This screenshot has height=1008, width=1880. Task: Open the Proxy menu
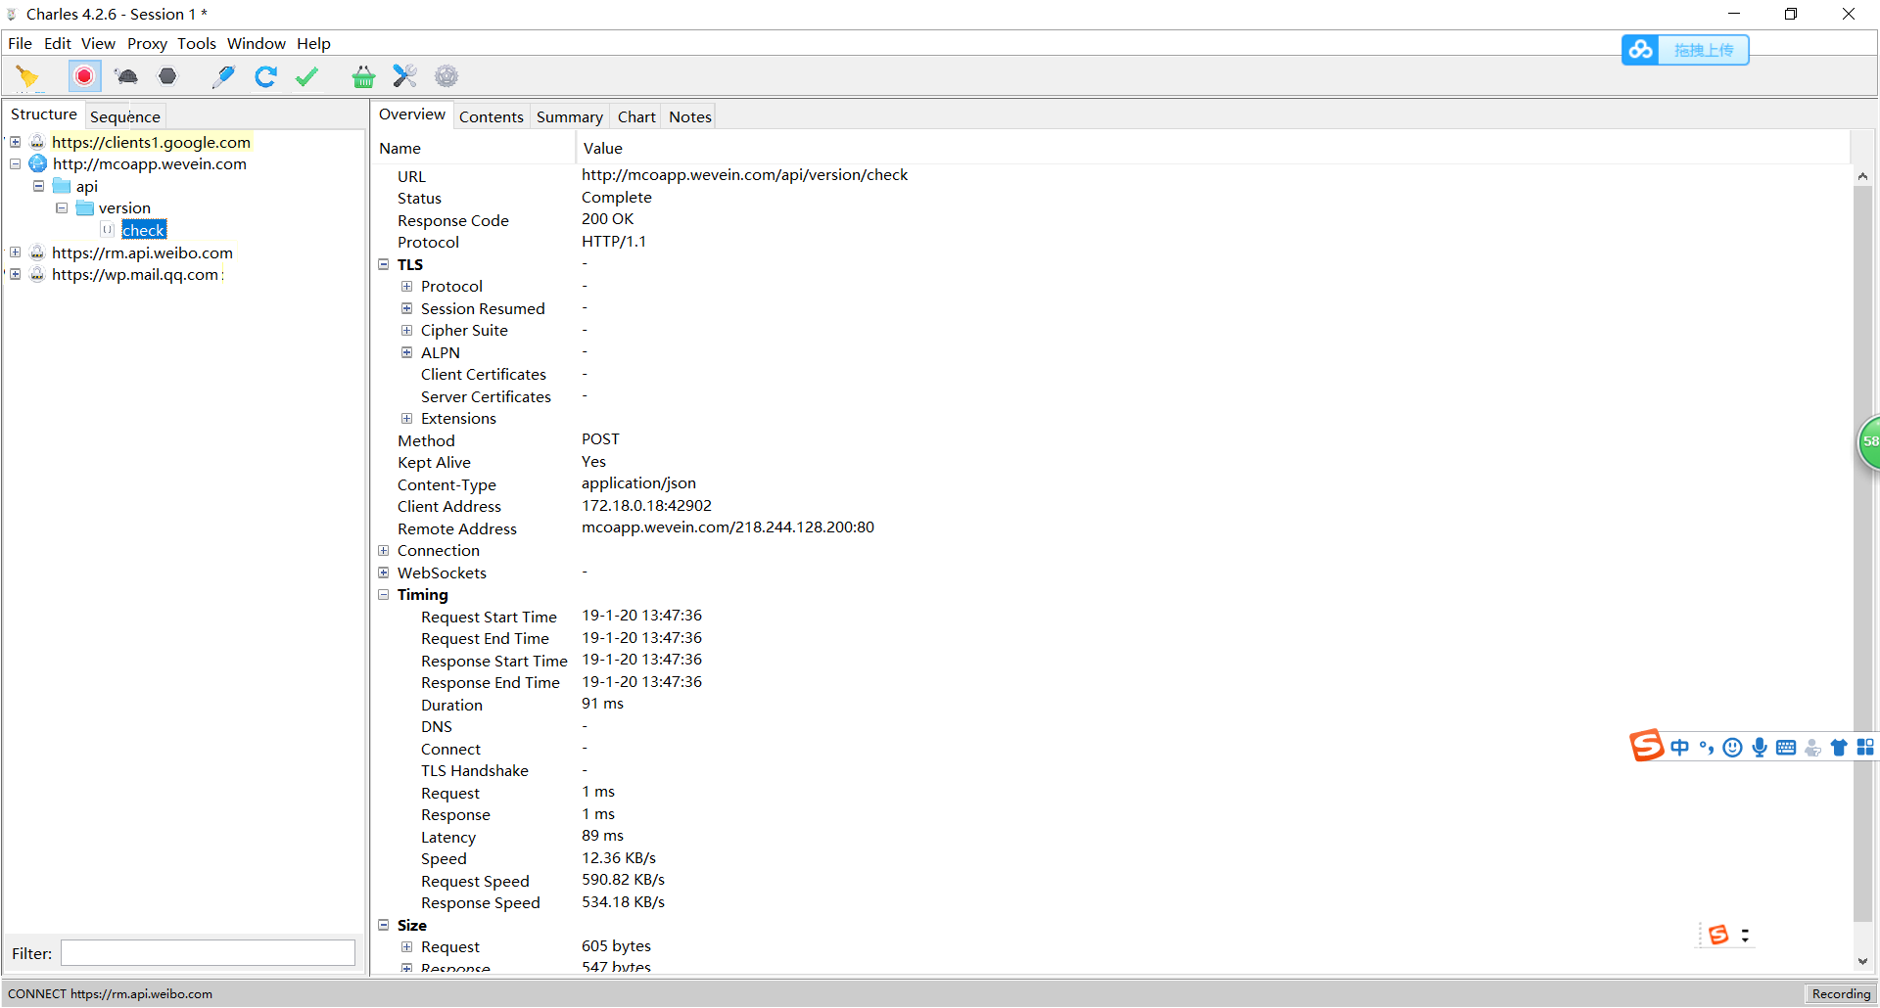click(147, 43)
